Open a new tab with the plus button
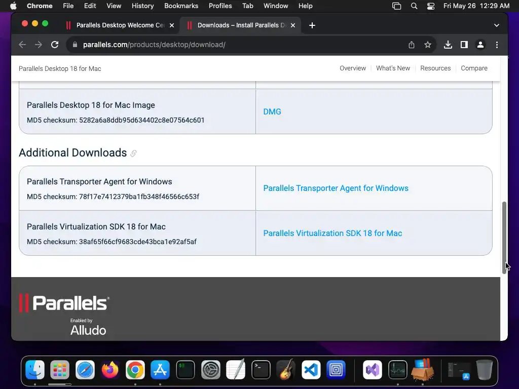Viewport: 519px width, 389px height. [x=312, y=25]
